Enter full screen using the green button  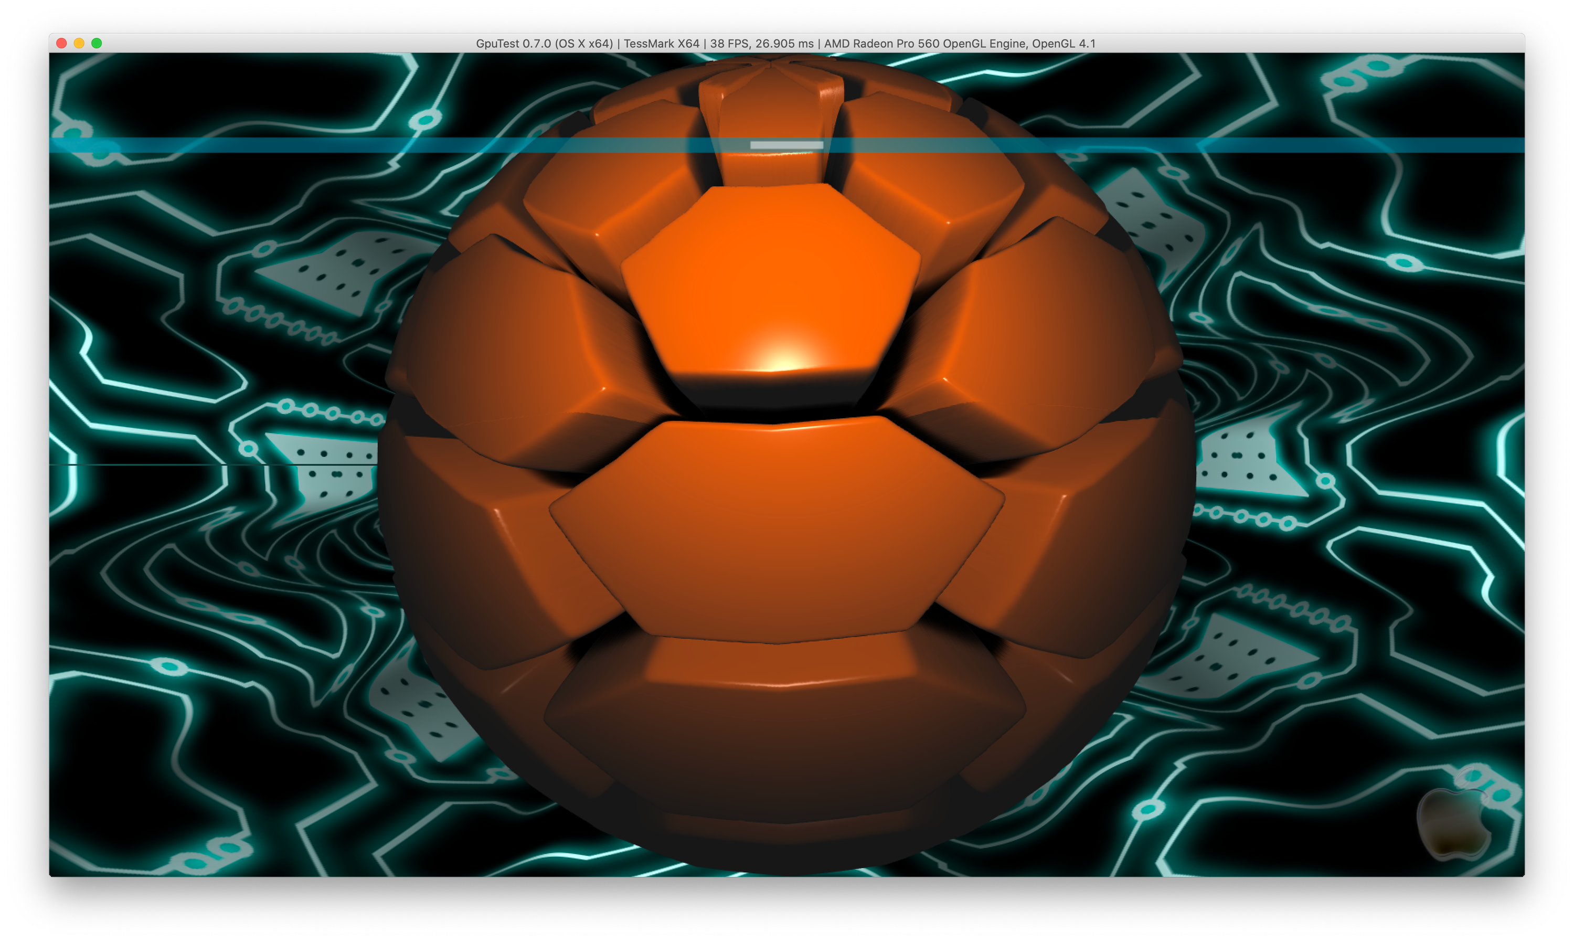coord(97,43)
